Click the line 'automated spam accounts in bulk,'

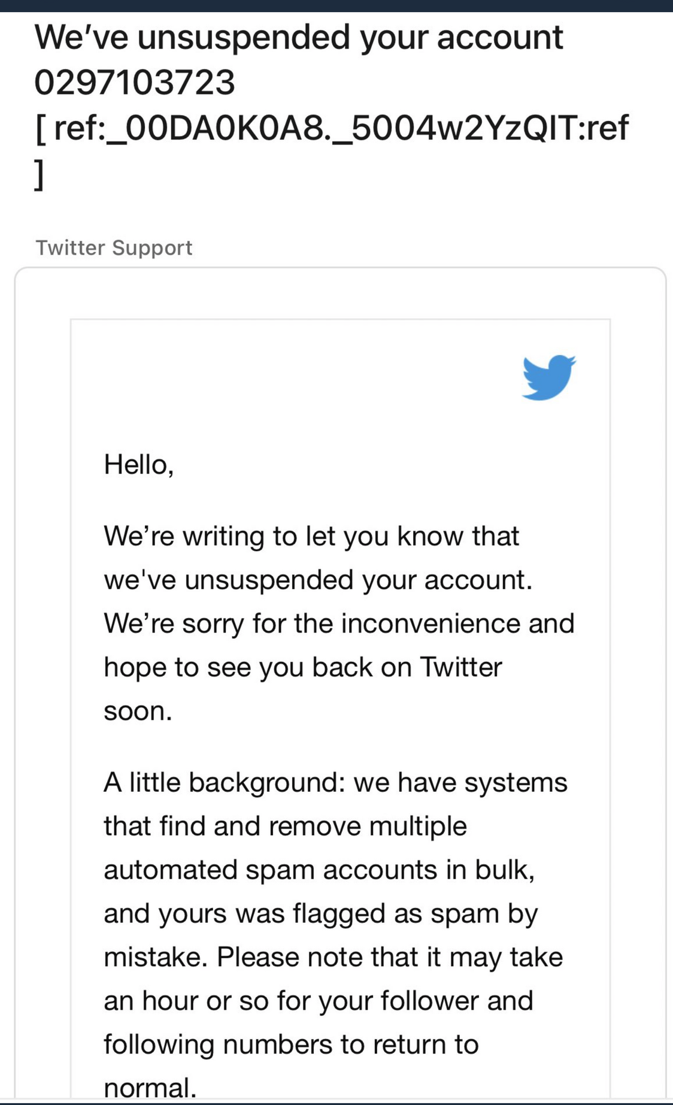tap(319, 870)
